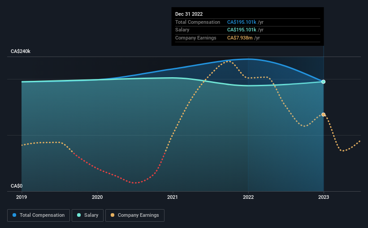Click the CA$240k y-axis label
368x228 pixels.
tap(21, 51)
